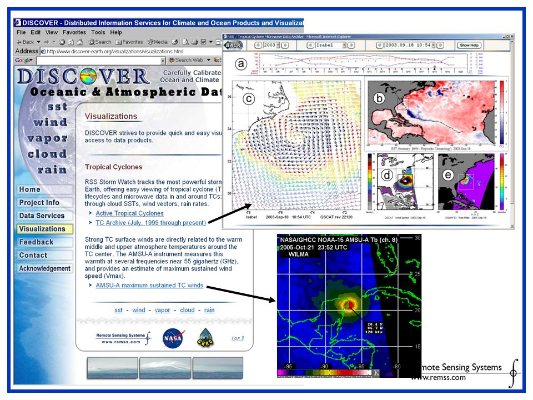Viewport: 533px width, 400px height.
Task: Select next year arrow beside 2003
Action: tap(285, 45)
